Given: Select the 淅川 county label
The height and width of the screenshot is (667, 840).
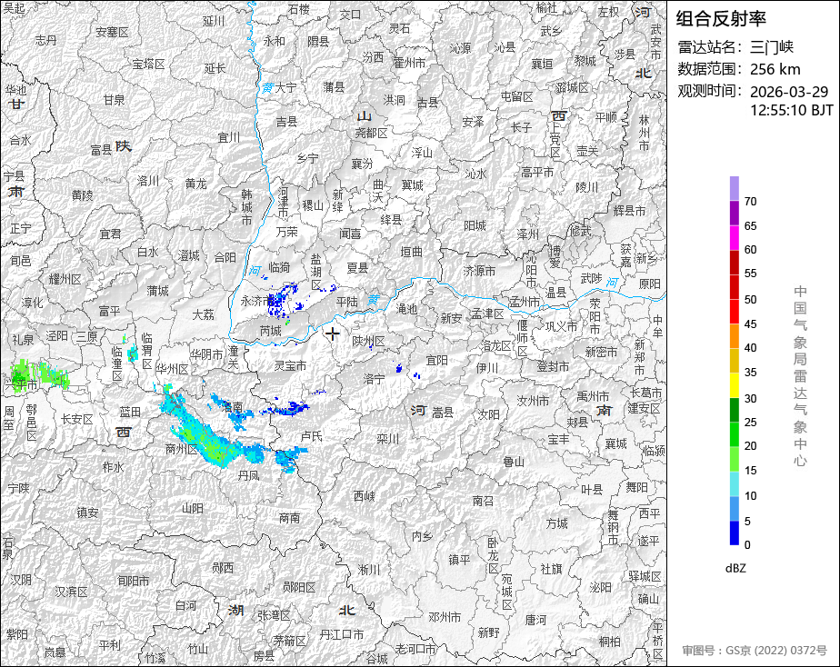Looking at the screenshot, I should (368, 570).
